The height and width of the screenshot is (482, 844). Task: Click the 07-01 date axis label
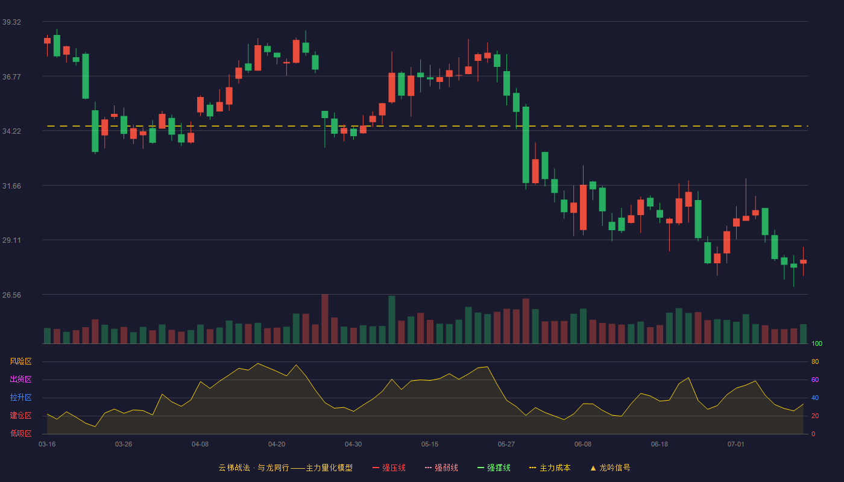[x=736, y=444]
